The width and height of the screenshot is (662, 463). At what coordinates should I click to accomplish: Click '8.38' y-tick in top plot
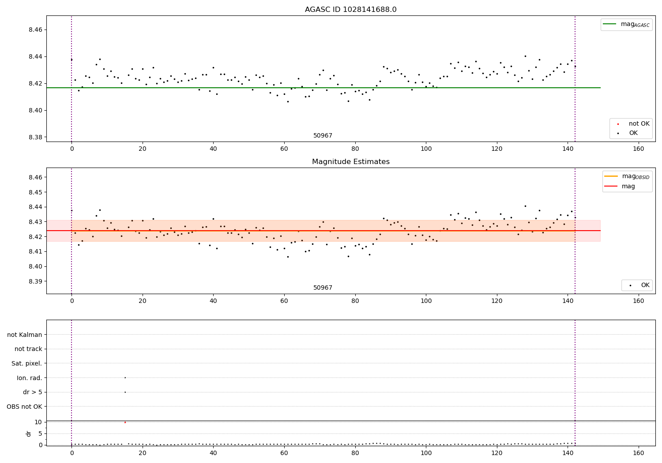36,138
